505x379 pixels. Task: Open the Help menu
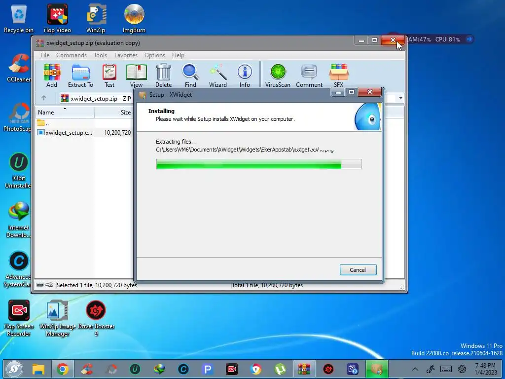178,55
